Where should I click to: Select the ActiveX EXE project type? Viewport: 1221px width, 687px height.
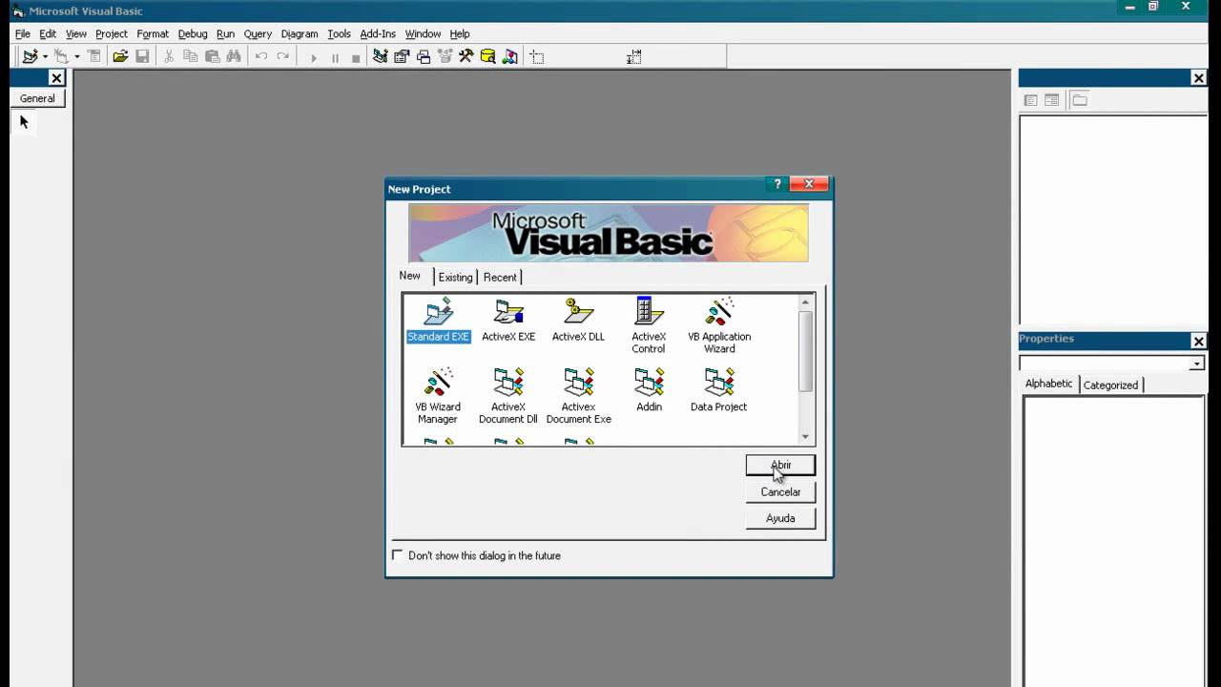508,321
